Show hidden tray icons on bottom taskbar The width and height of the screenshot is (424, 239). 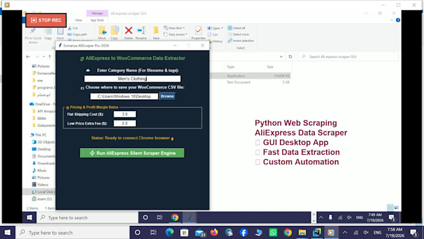coord(345,233)
